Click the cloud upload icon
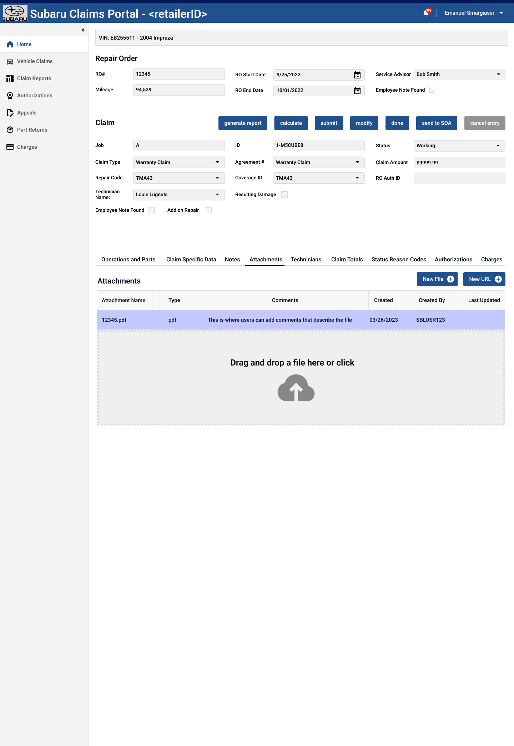This screenshot has width=514, height=746. (x=296, y=388)
